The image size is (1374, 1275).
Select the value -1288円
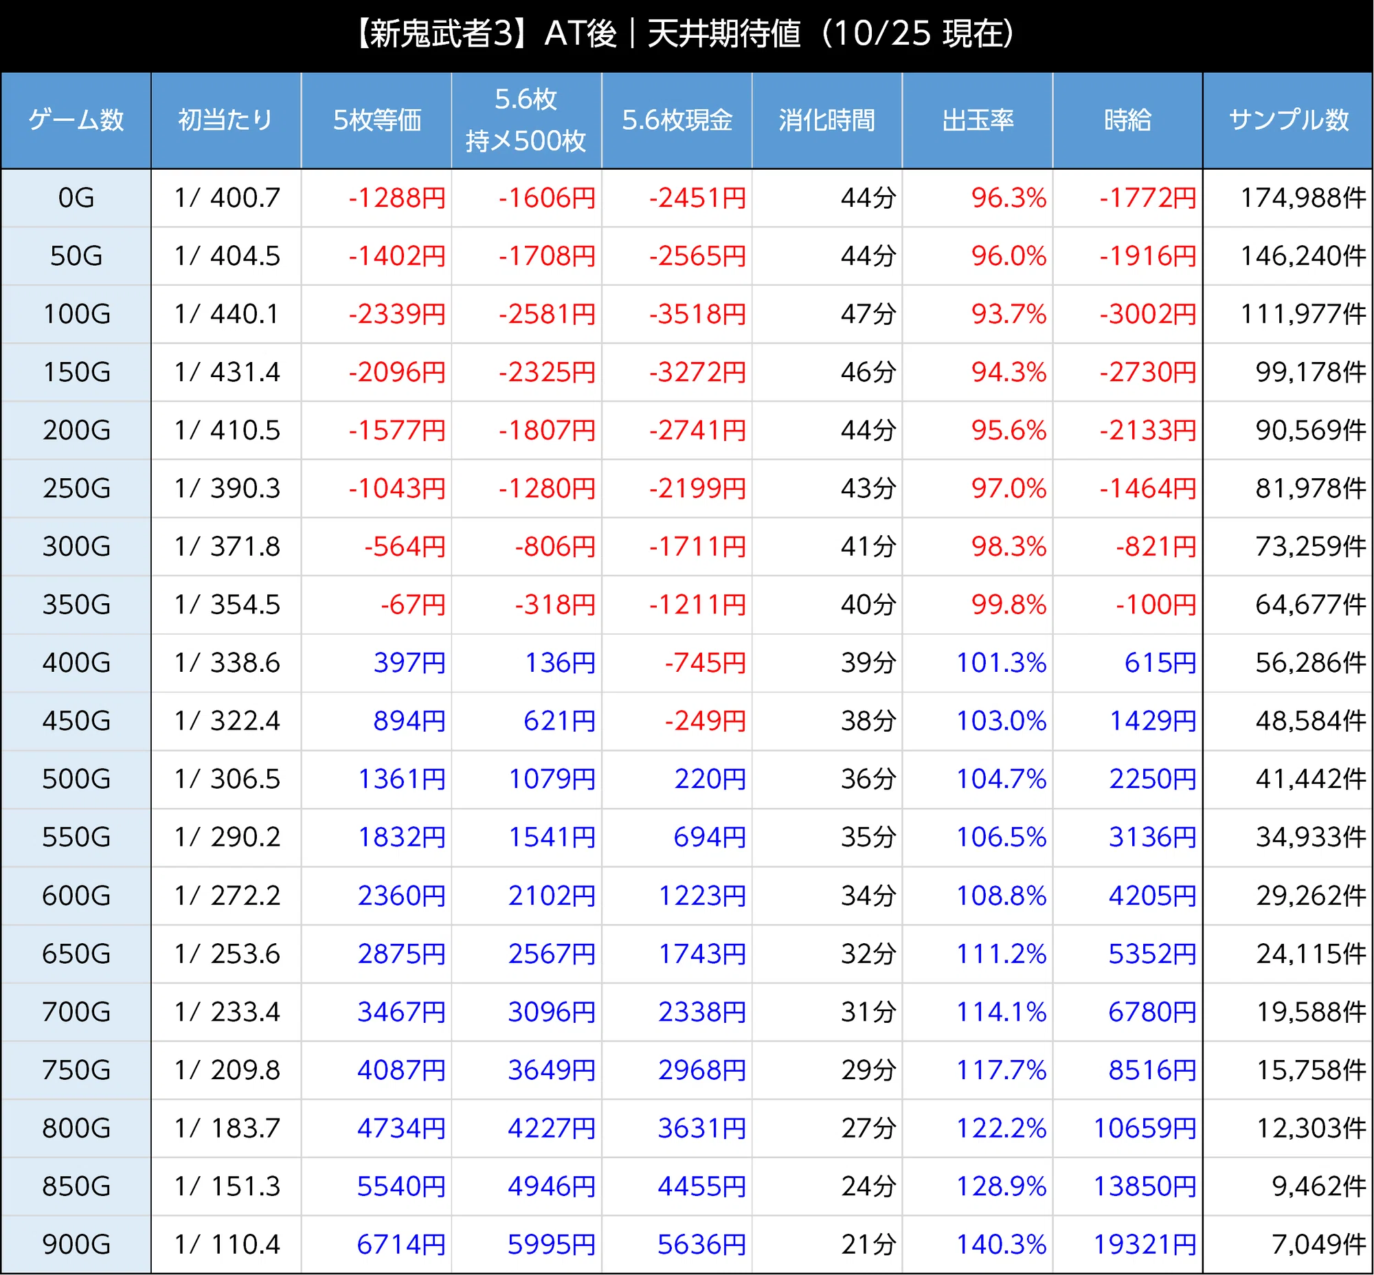tap(397, 198)
